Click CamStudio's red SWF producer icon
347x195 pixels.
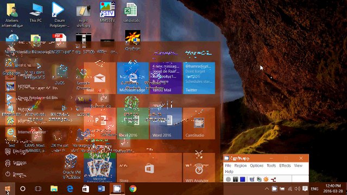tap(273, 179)
